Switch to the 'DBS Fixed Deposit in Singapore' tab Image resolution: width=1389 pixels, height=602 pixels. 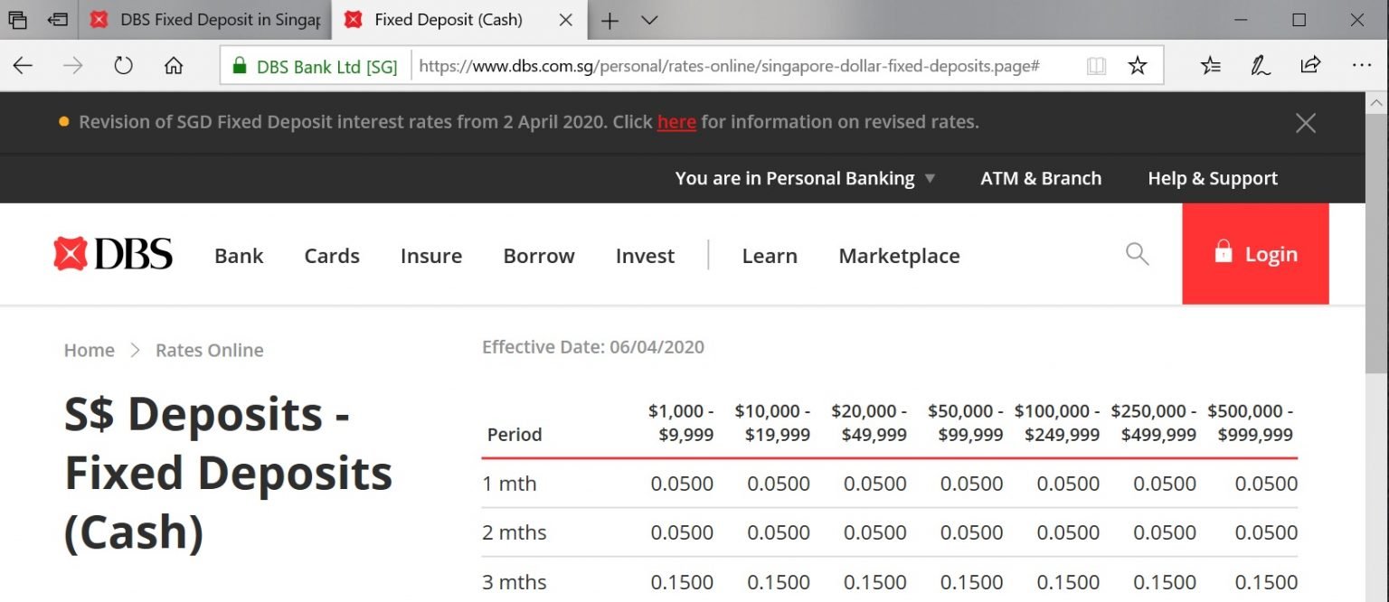[208, 19]
